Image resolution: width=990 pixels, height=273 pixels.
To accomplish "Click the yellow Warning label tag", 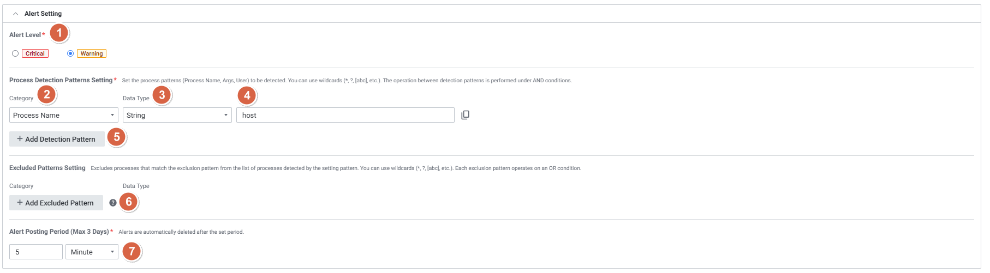I will click(92, 53).
